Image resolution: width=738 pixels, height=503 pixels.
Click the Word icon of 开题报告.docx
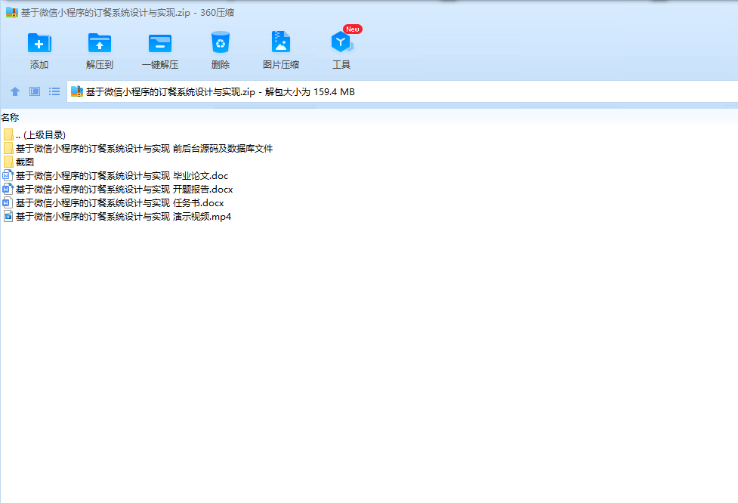(x=8, y=189)
